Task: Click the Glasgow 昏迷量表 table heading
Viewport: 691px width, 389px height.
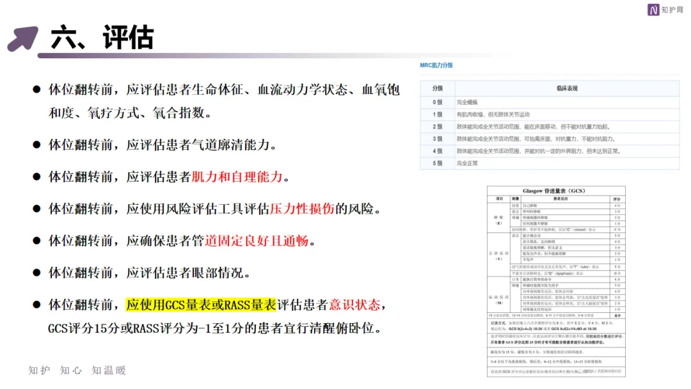Action: point(554,191)
